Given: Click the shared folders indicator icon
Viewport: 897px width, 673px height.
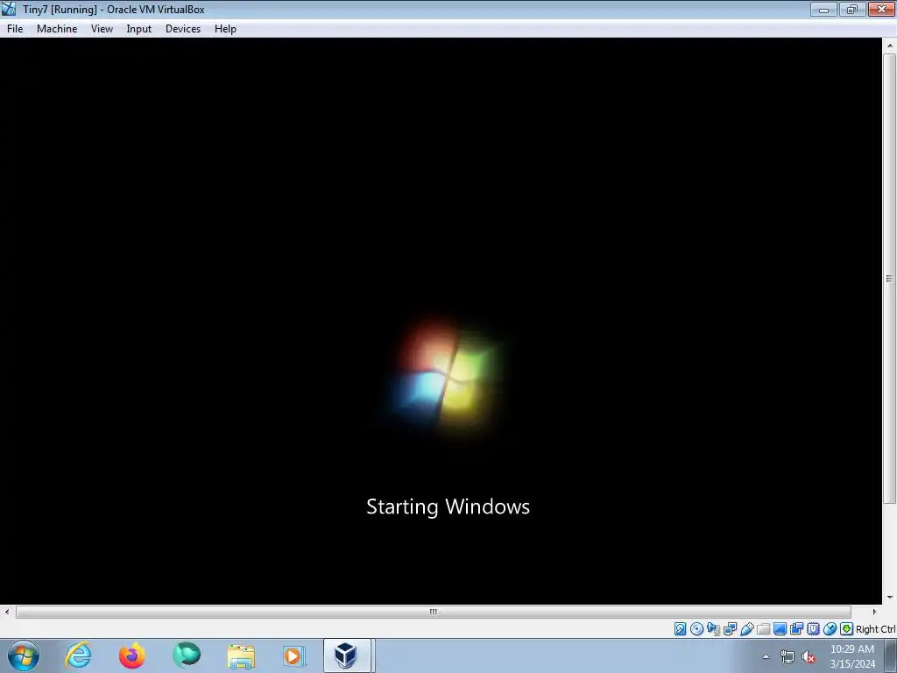Looking at the screenshot, I should [x=763, y=629].
